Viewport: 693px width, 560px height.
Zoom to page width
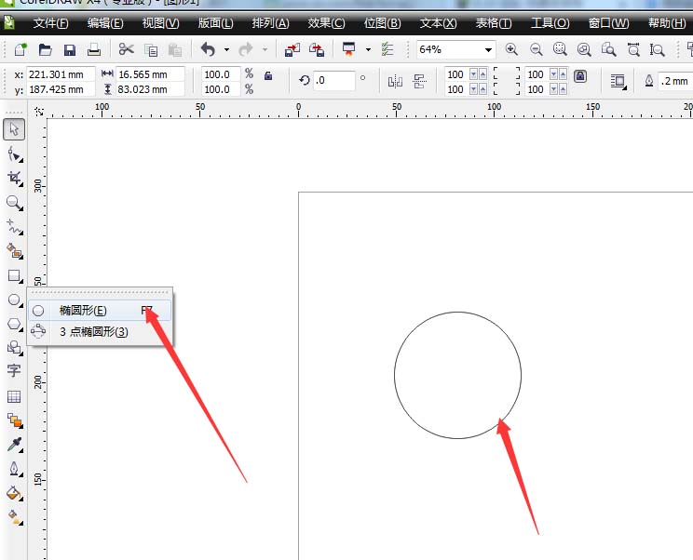click(633, 49)
